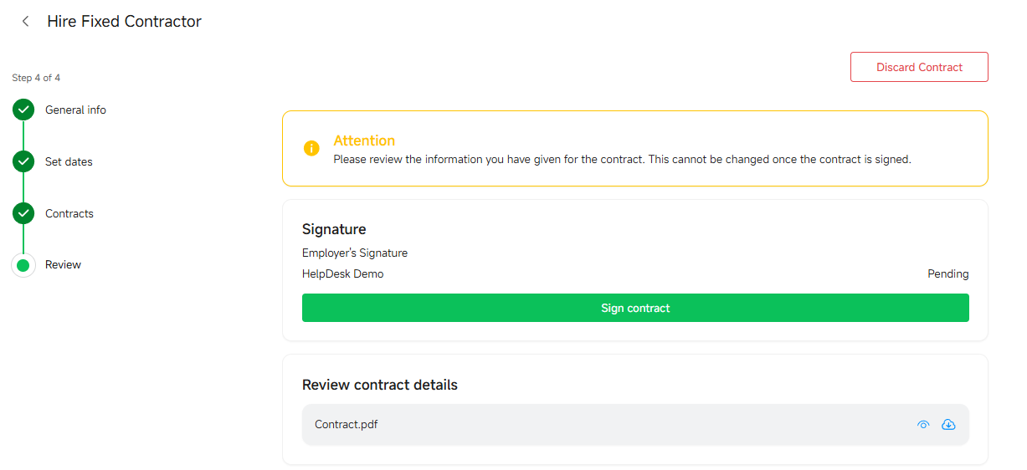This screenshot has height=470, width=1027.
Task: Select the Set dates step checkmark
Action: [23, 161]
